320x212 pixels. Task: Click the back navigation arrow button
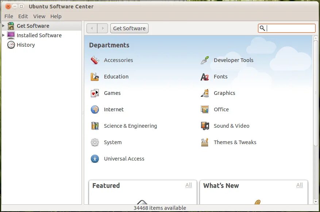92,28
